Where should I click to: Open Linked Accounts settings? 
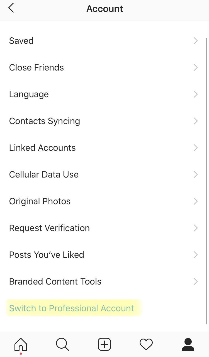[x=42, y=148]
